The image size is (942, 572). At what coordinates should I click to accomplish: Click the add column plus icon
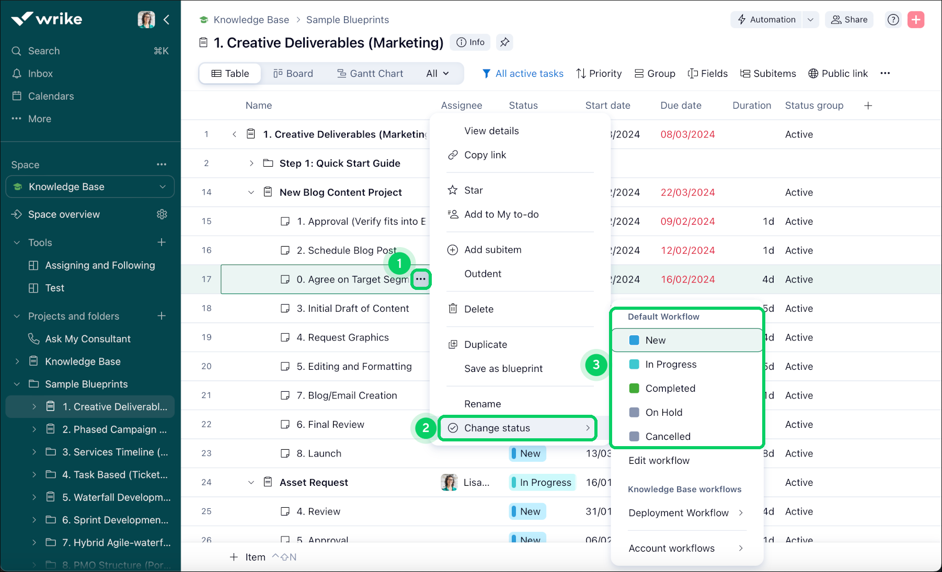coord(868,106)
